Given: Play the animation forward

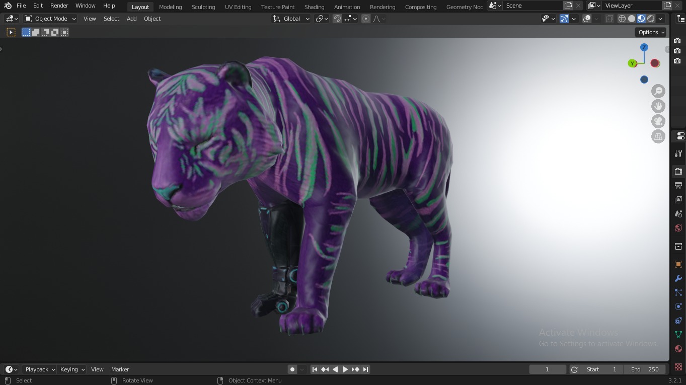Looking at the screenshot, I should tap(345, 369).
